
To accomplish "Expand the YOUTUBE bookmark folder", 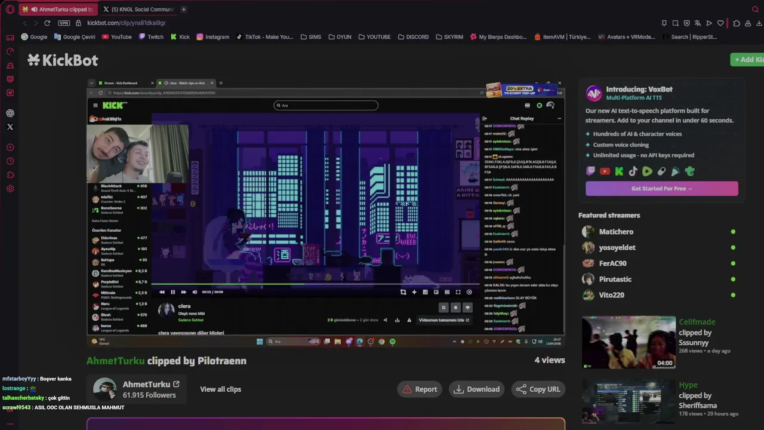I will (x=374, y=36).
